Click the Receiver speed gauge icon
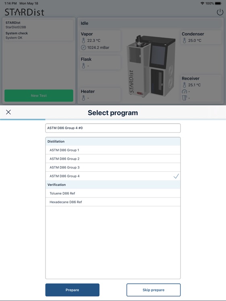Screen dimensions: 226x301 [184, 92]
